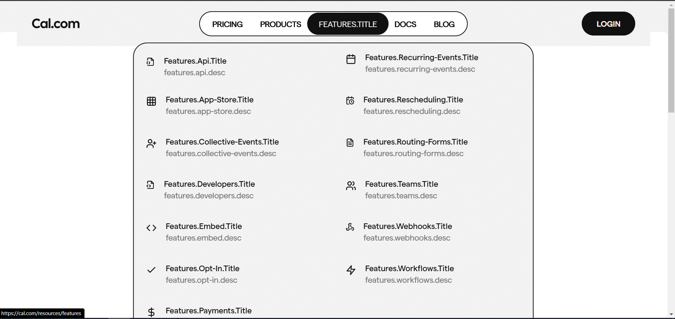
Task: Click the Rescheduling clock-calendar icon
Action: pos(350,101)
